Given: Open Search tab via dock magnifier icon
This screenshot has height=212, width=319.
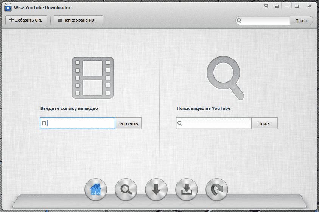Looking at the screenshot, I should pyautogui.click(x=126, y=190).
